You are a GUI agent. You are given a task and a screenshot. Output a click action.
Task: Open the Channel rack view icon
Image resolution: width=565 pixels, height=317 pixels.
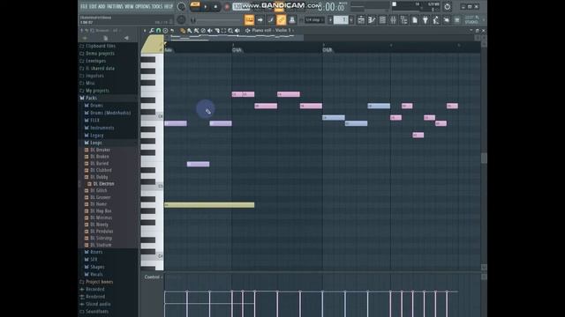[382, 19]
